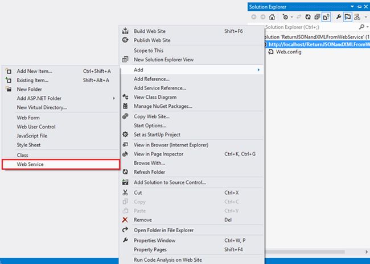Click the Existing Item icon in submenu

click(9, 80)
